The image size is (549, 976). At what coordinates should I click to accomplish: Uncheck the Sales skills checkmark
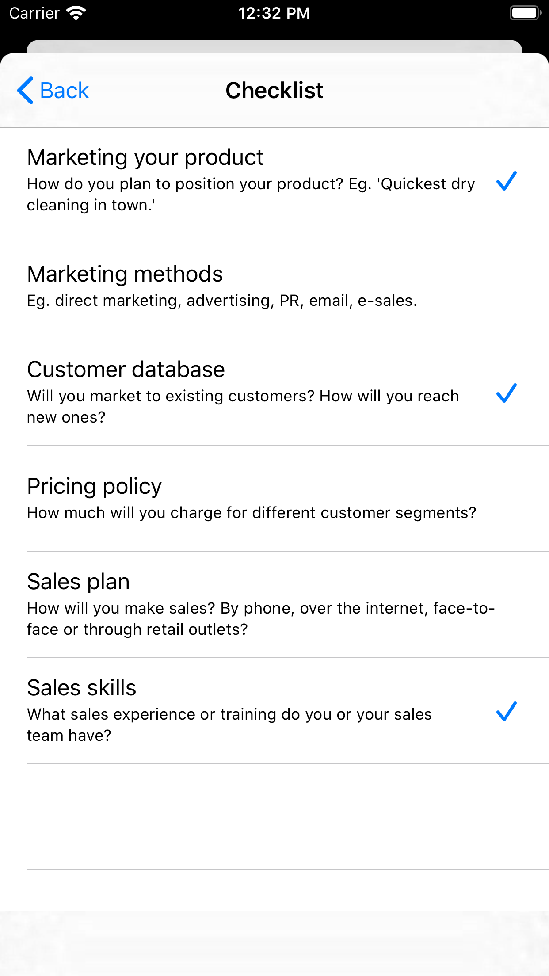506,711
